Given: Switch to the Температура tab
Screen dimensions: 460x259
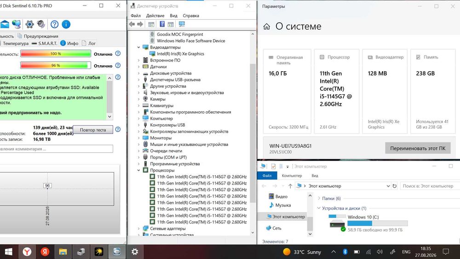Looking at the screenshot, I should [14, 43].
